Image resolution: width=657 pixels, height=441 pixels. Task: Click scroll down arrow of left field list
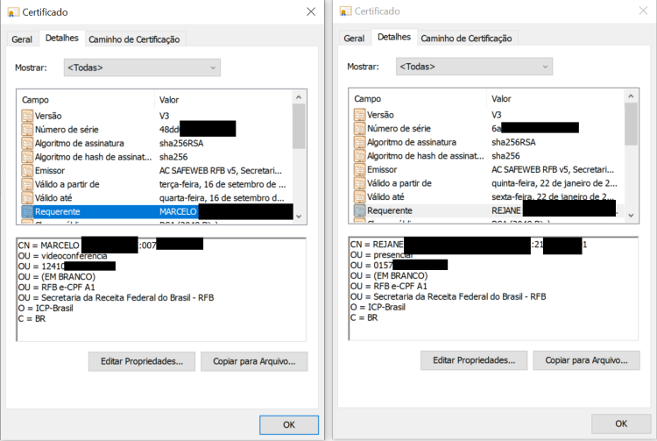click(x=299, y=217)
